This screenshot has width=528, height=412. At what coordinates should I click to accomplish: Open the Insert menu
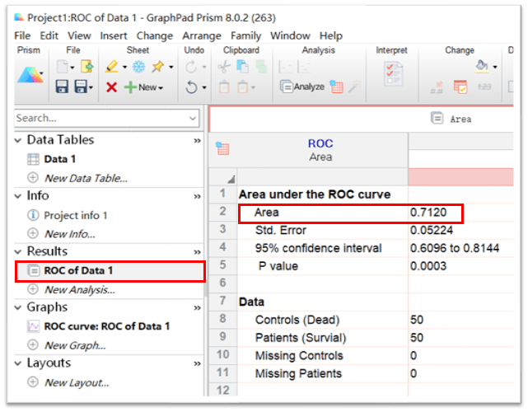click(x=114, y=35)
